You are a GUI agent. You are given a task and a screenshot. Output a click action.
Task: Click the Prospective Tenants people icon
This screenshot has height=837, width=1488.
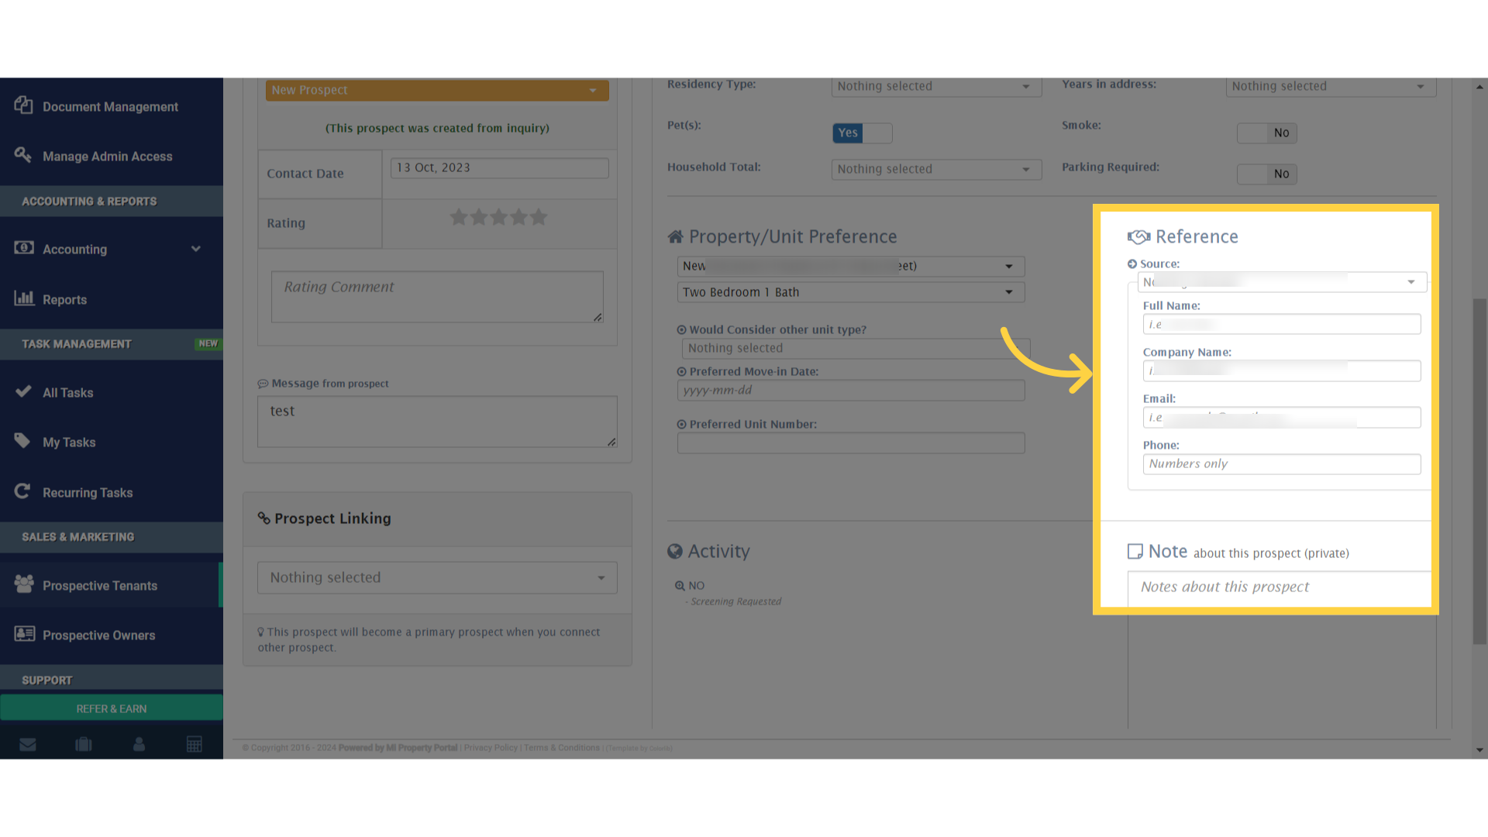coord(24,584)
